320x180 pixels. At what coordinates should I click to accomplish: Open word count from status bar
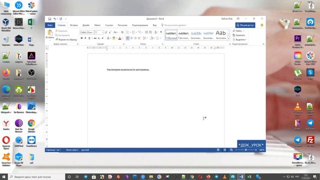pos(72,150)
